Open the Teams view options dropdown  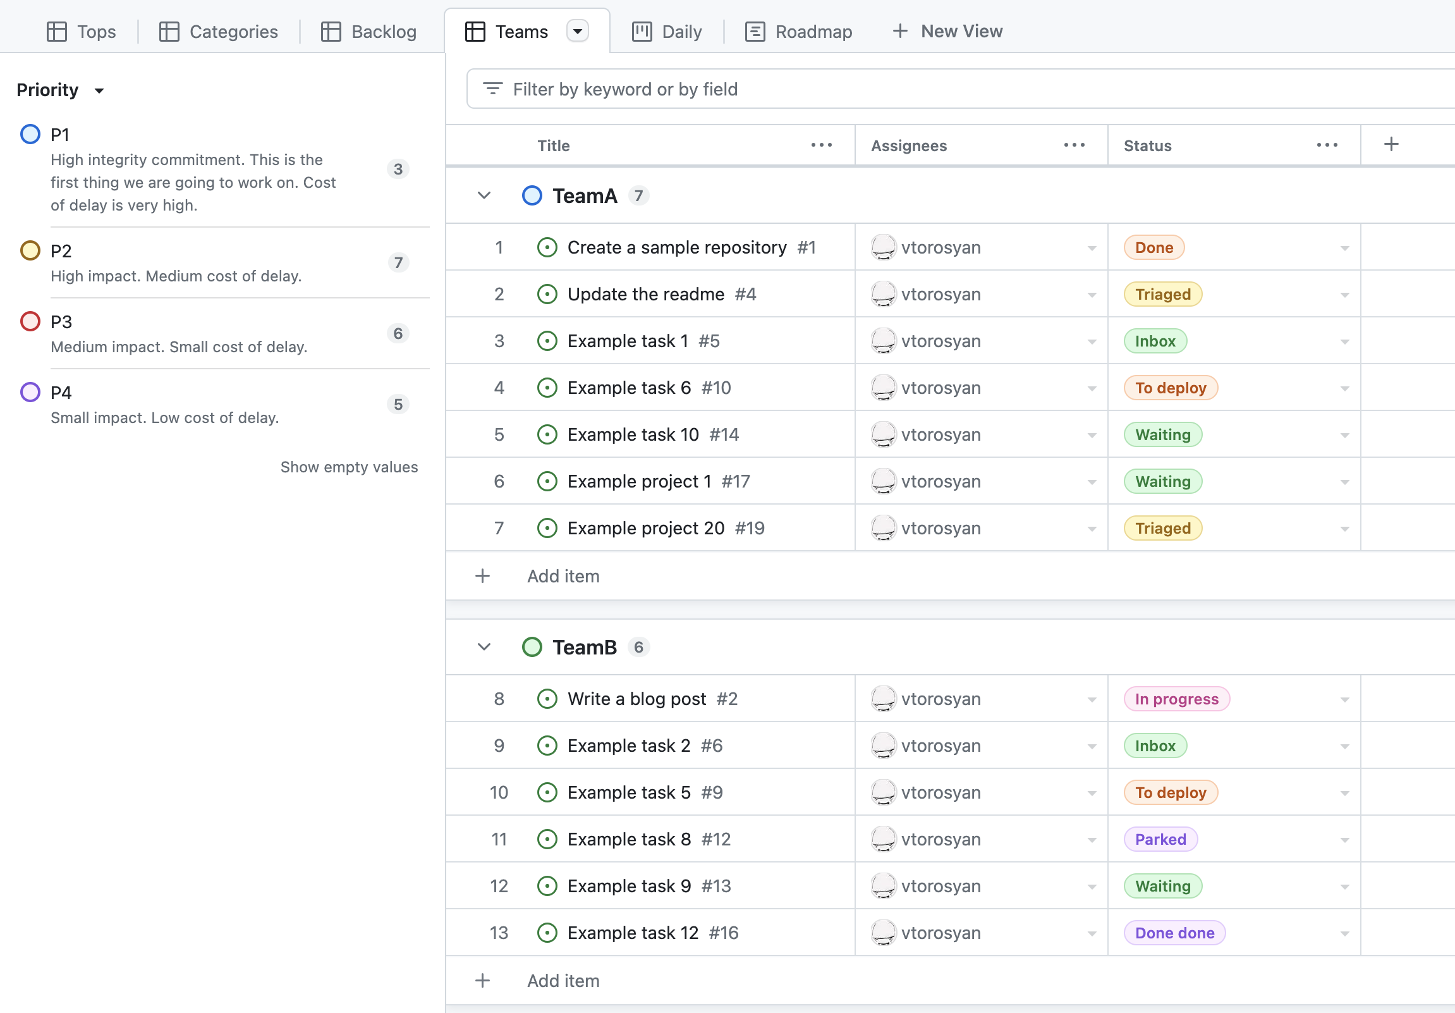click(x=577, y=30)
